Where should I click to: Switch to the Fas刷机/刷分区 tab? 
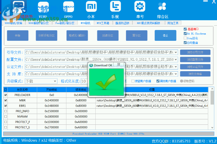65,23
